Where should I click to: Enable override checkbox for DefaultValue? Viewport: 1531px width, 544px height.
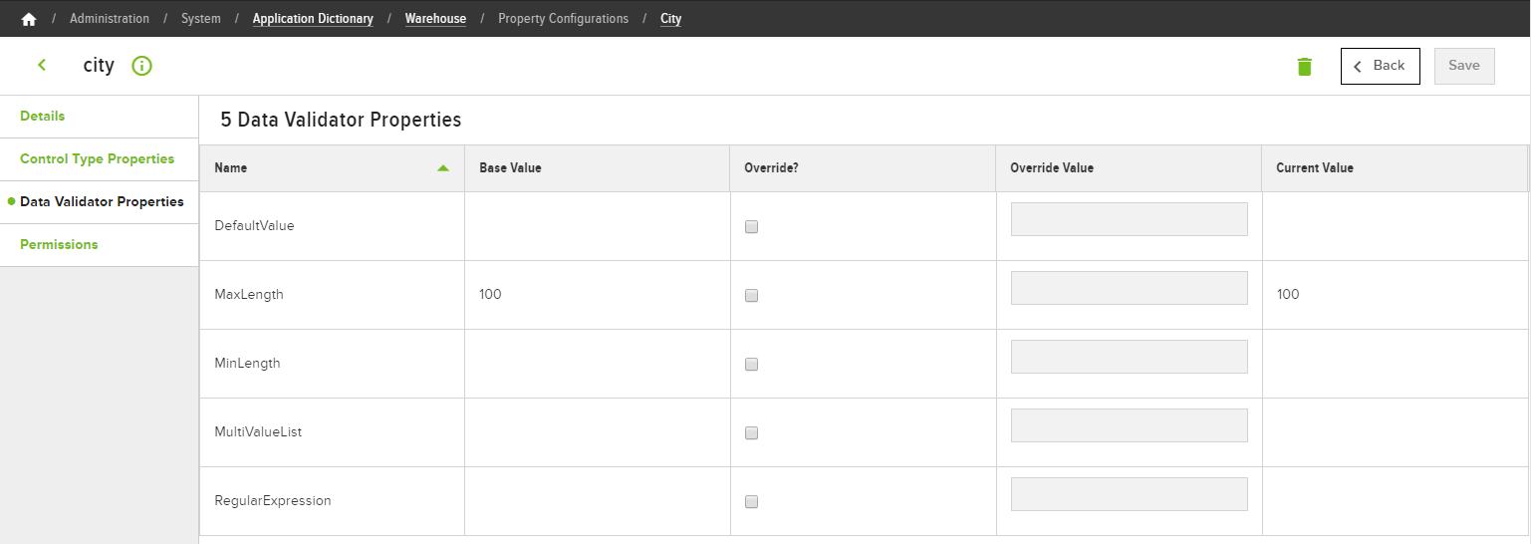[x=751, y=226]
